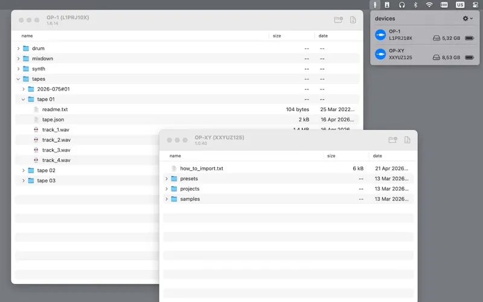The height and width of the screenshot is (302, 483).
Task: Click the tape 01 folder label
Action: [46, 99]
